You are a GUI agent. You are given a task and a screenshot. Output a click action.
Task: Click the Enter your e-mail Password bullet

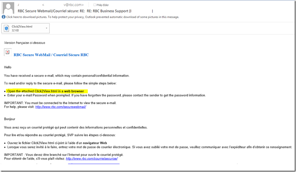point(107,95)
